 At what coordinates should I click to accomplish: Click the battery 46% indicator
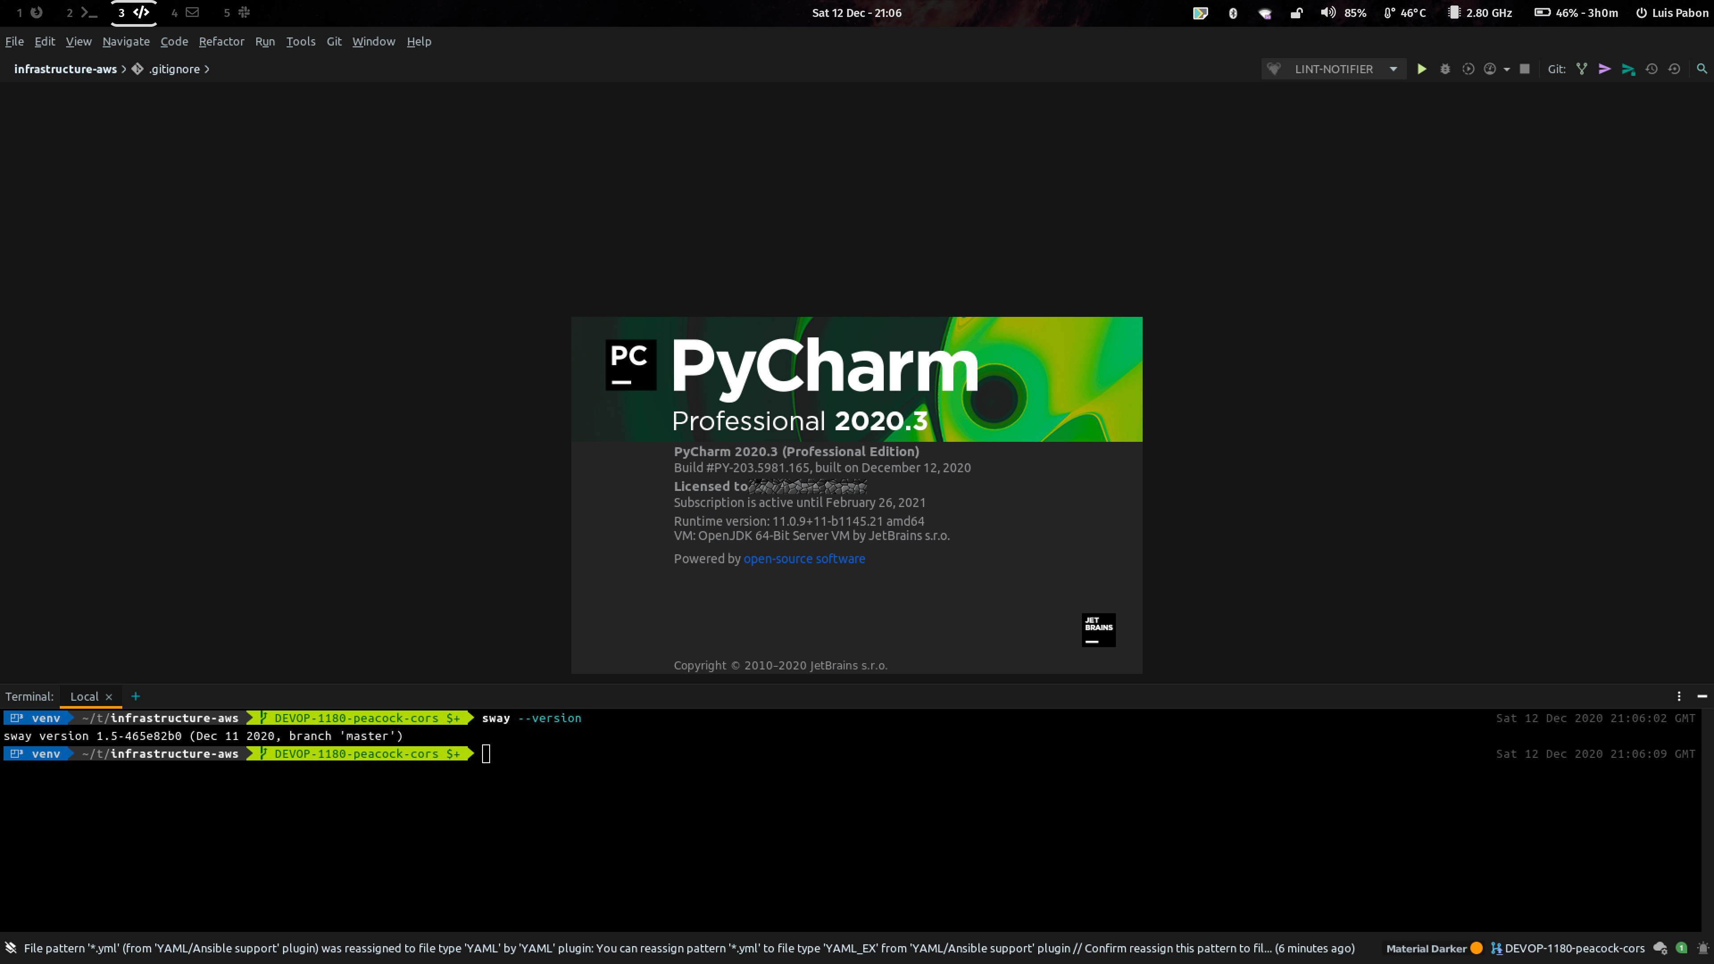1576,13
